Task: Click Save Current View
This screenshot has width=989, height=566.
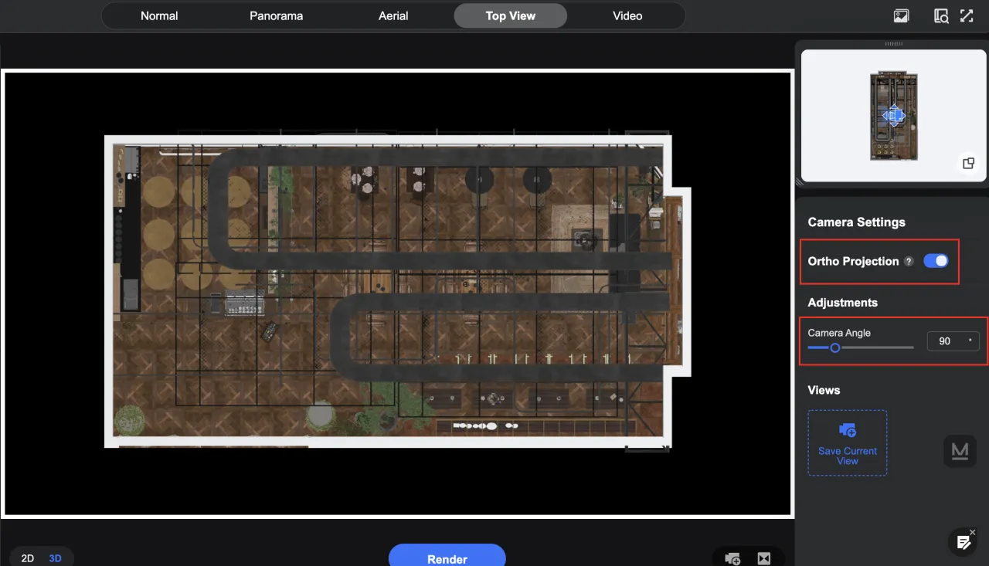Action: click(848, 443)
